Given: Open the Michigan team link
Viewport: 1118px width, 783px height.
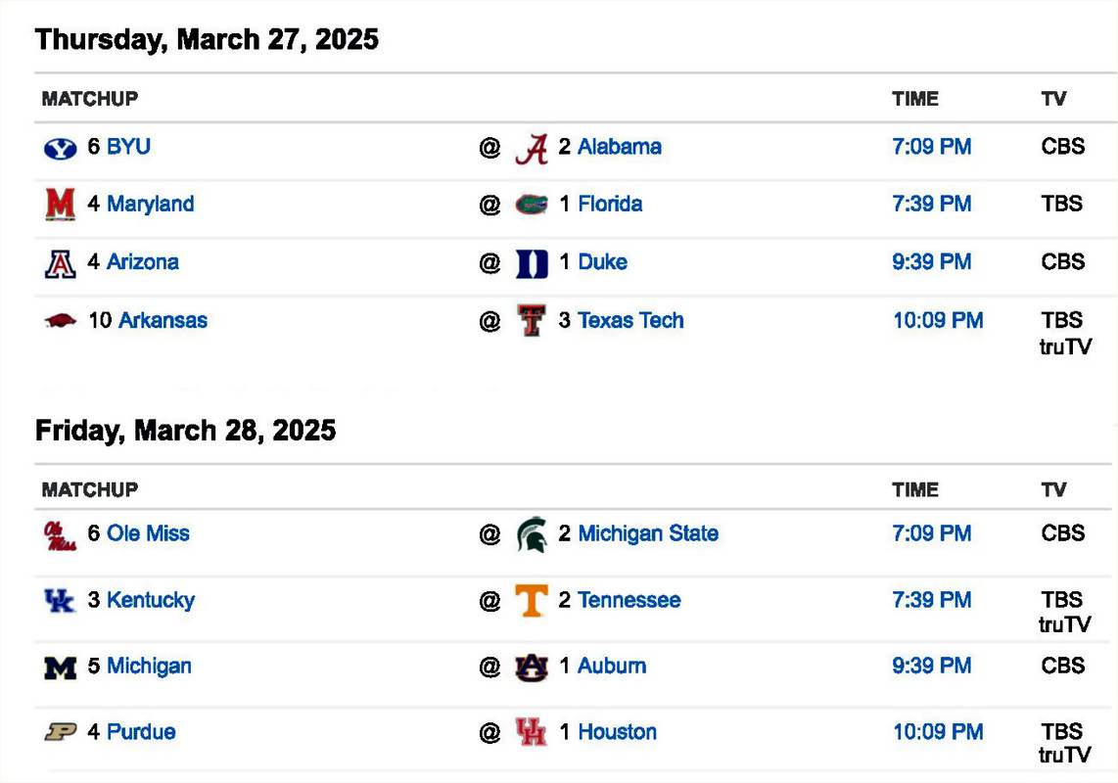Looking at the screenshot, I should click(x=149, y=666).
